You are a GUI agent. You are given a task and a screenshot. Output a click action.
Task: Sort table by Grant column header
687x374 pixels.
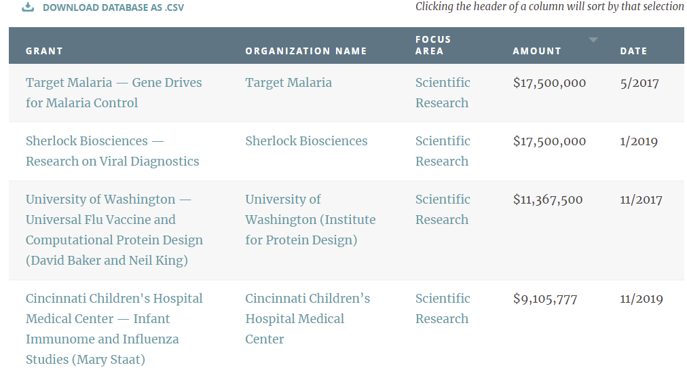44,51
